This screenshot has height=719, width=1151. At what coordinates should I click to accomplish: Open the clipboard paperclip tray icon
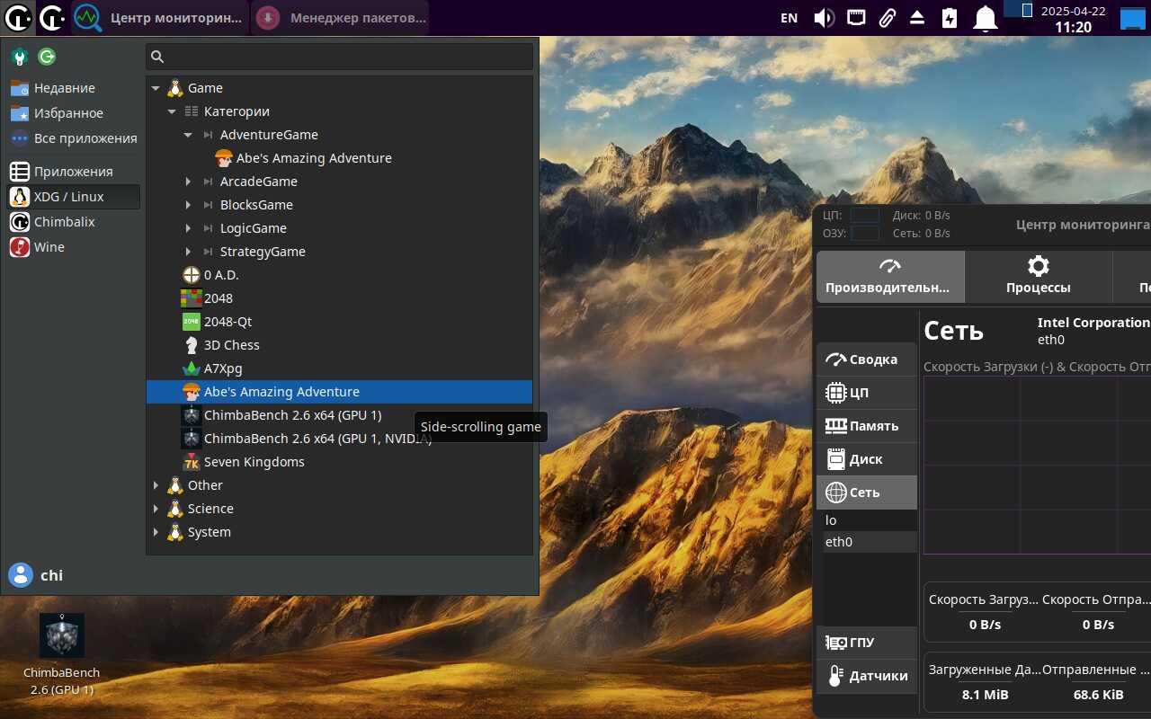[x=887, y=17]
